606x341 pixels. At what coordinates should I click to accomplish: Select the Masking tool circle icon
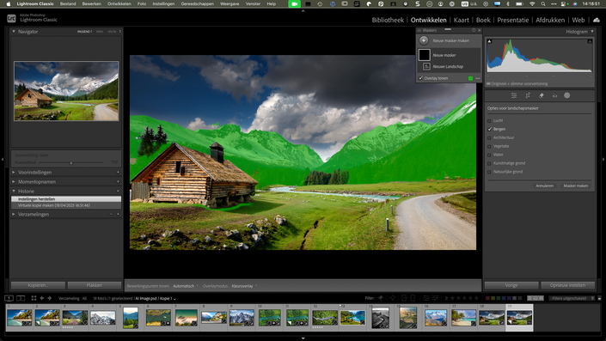point(567,95)
